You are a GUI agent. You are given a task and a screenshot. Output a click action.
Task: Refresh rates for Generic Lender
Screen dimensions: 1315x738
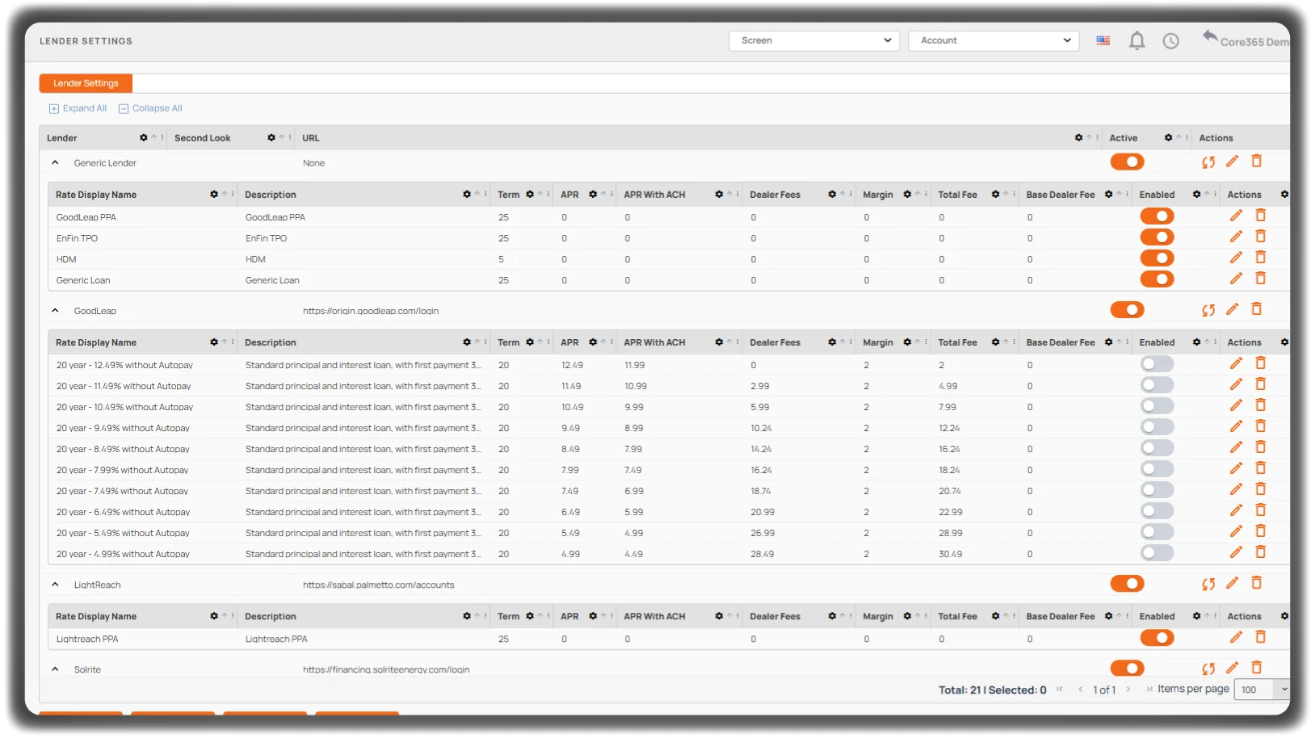1208,162
